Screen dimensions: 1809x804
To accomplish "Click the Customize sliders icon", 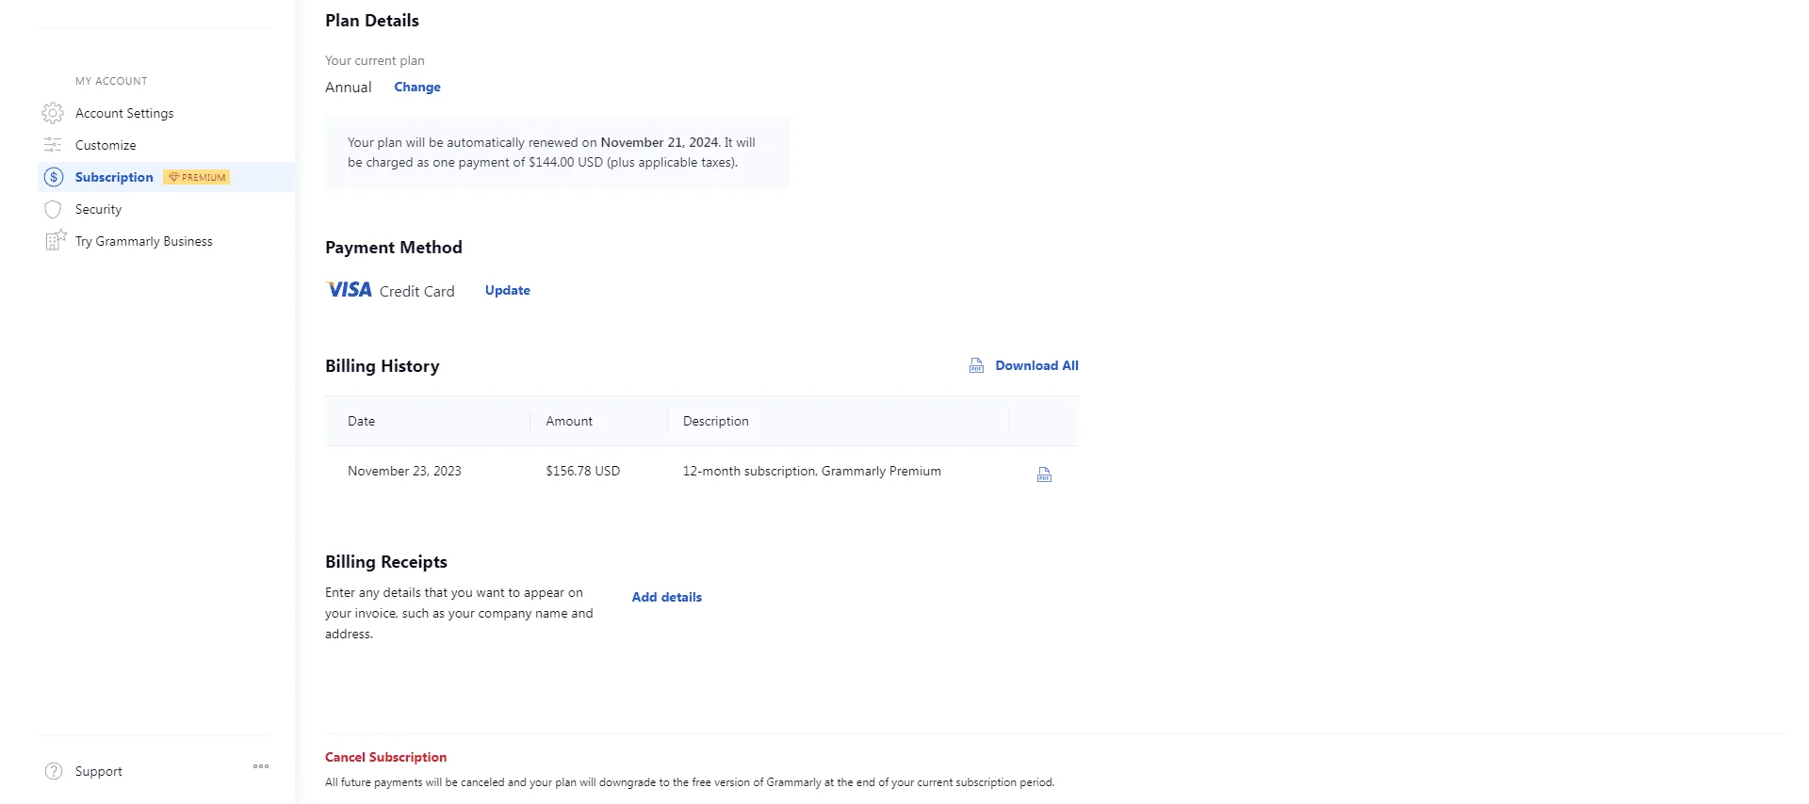I will tap(53, 145).
